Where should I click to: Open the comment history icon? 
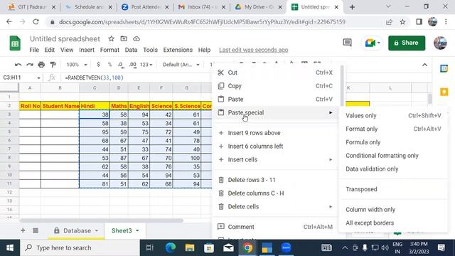pos(347,43)
